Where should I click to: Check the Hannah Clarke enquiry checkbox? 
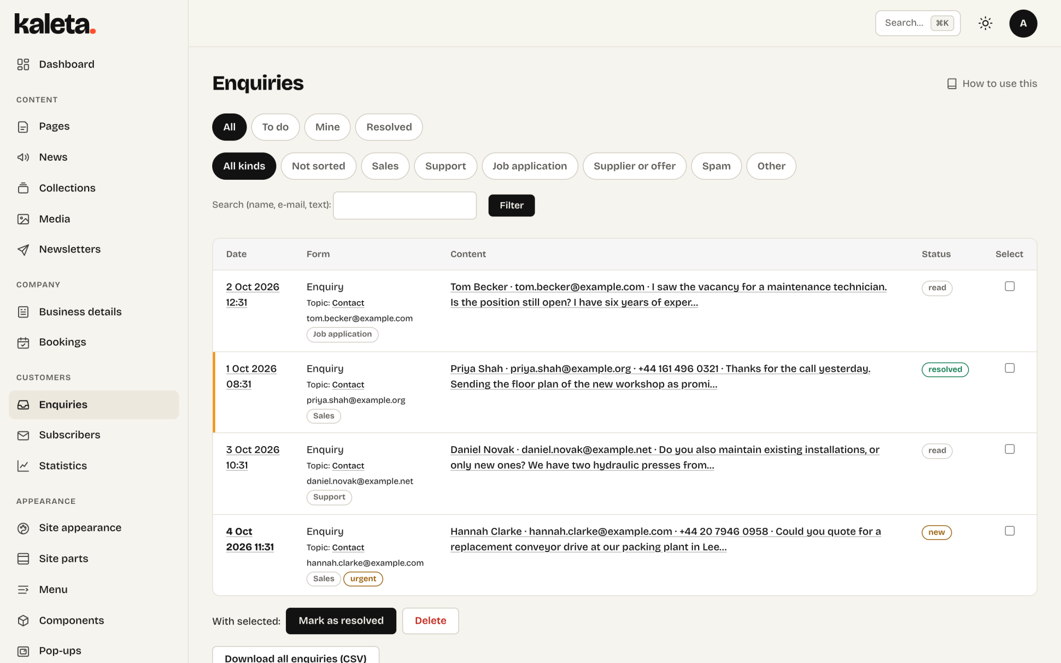(1010, 531)
